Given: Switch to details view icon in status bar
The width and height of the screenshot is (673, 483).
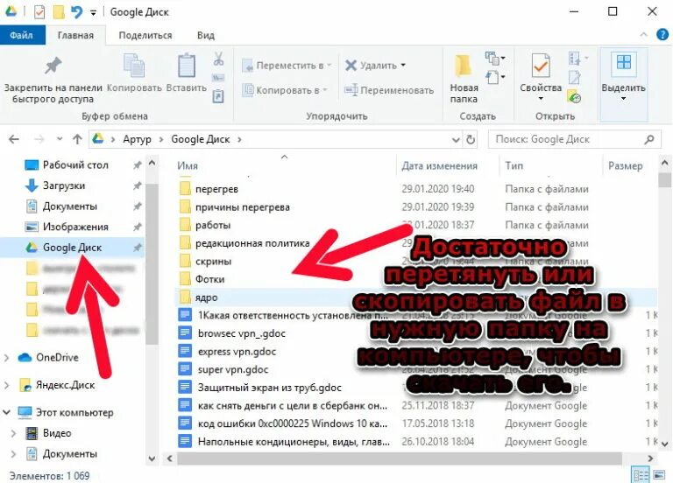Looking at the screenshot, I should tap(641, 475).
